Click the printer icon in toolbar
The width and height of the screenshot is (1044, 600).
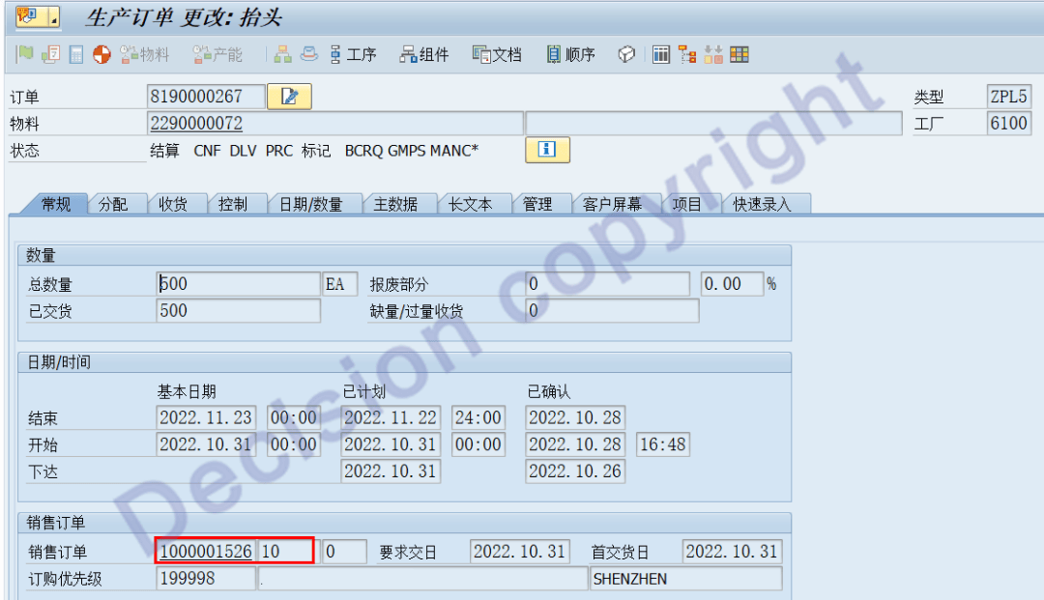308,55
